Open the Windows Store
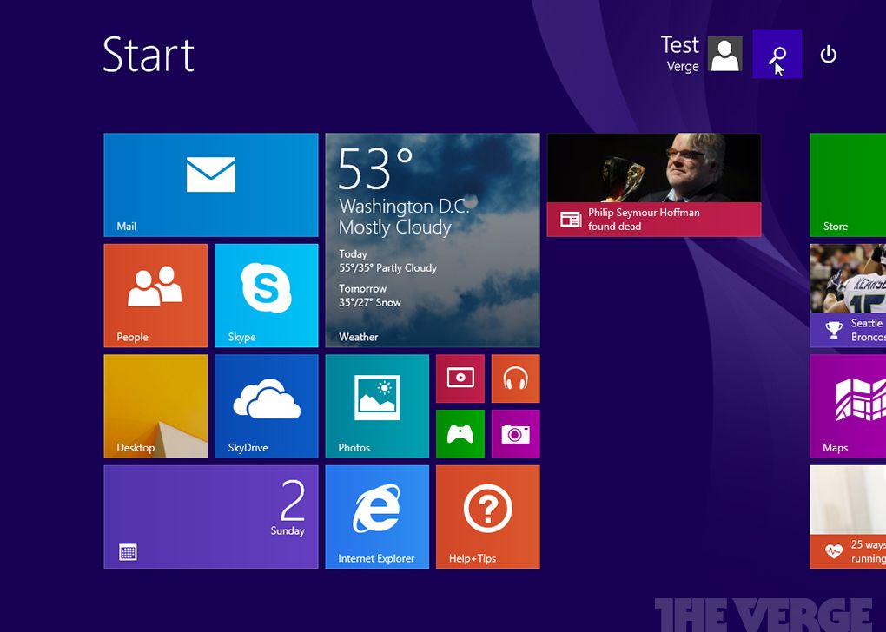The height and width of the screenshot is (632, 886). (847, 184)
